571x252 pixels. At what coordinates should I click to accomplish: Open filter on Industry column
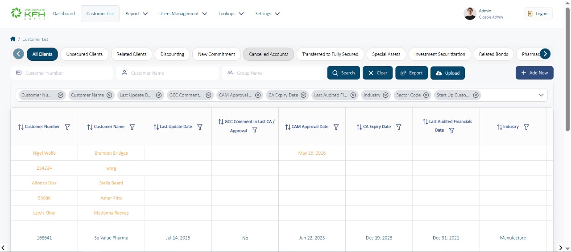526,127
